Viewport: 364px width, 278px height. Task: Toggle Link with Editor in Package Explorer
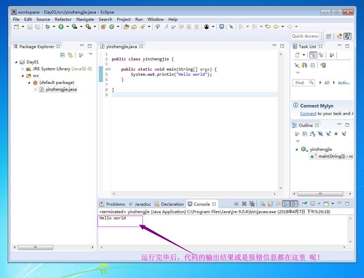(70, 55)
